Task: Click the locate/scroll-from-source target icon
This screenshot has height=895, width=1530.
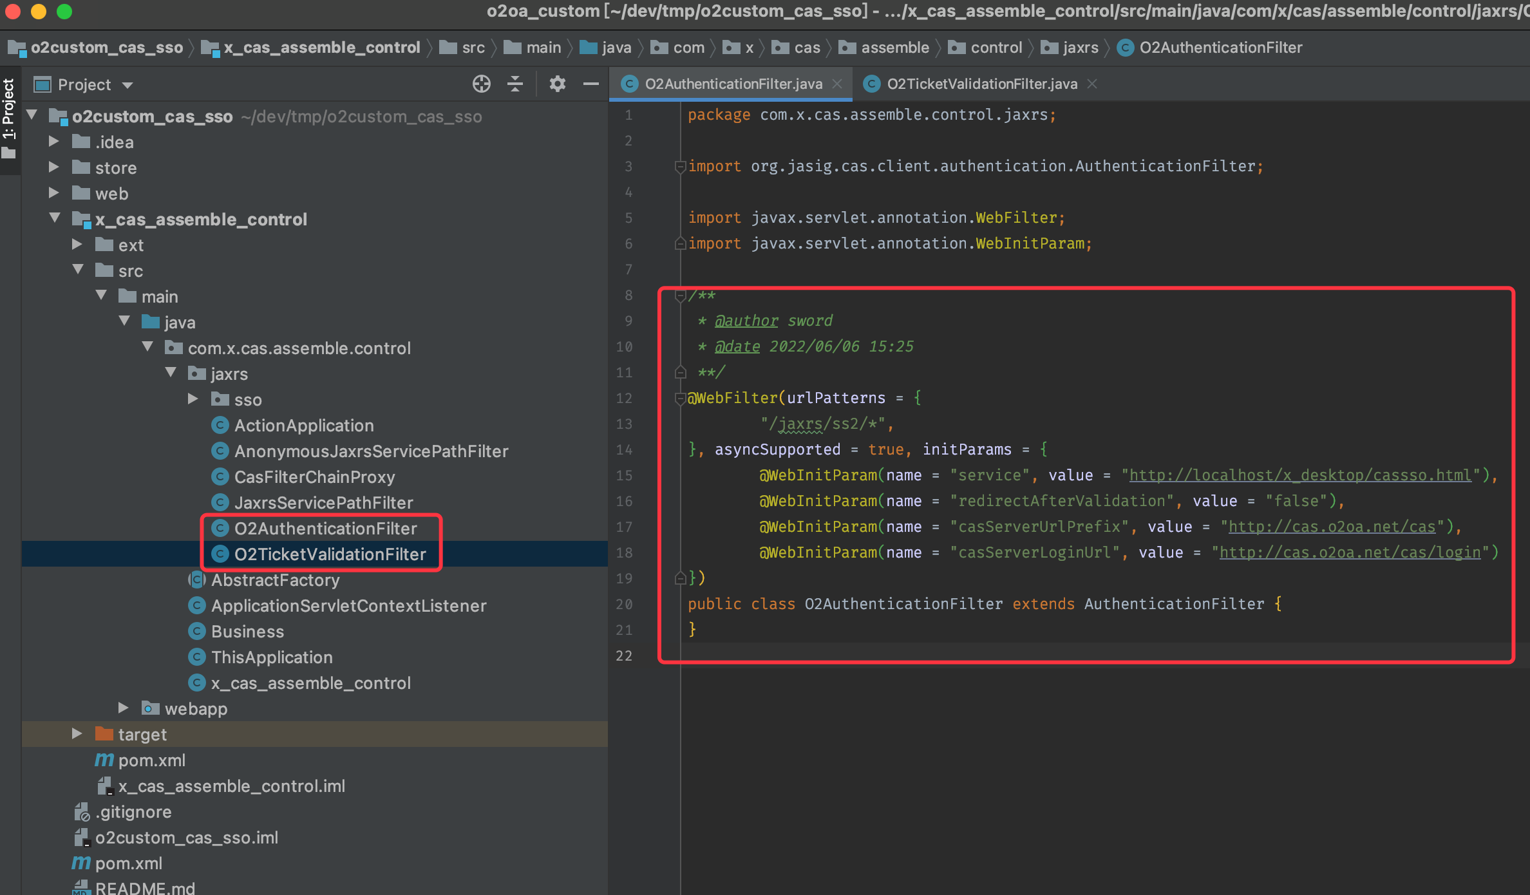Action: 481,84
